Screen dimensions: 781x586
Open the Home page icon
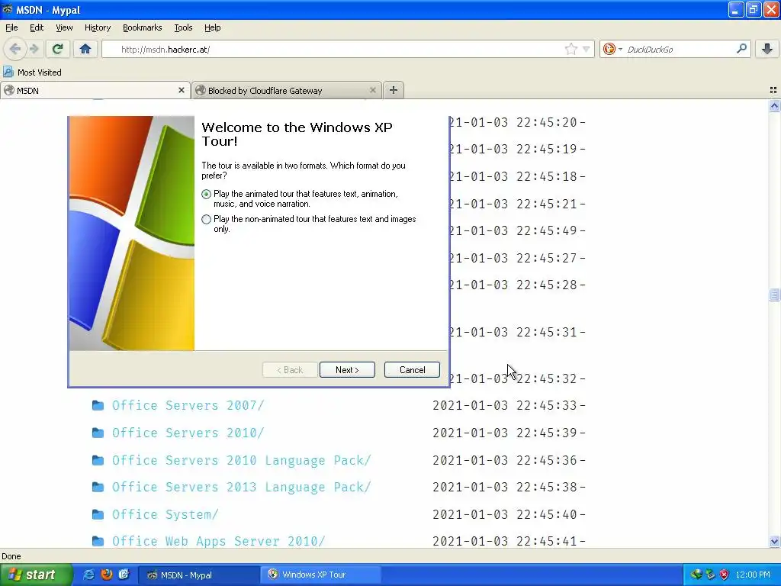point(85,49)
